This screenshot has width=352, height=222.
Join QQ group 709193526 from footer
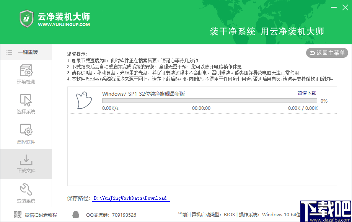pyautogui.click(x=111, y=215)
